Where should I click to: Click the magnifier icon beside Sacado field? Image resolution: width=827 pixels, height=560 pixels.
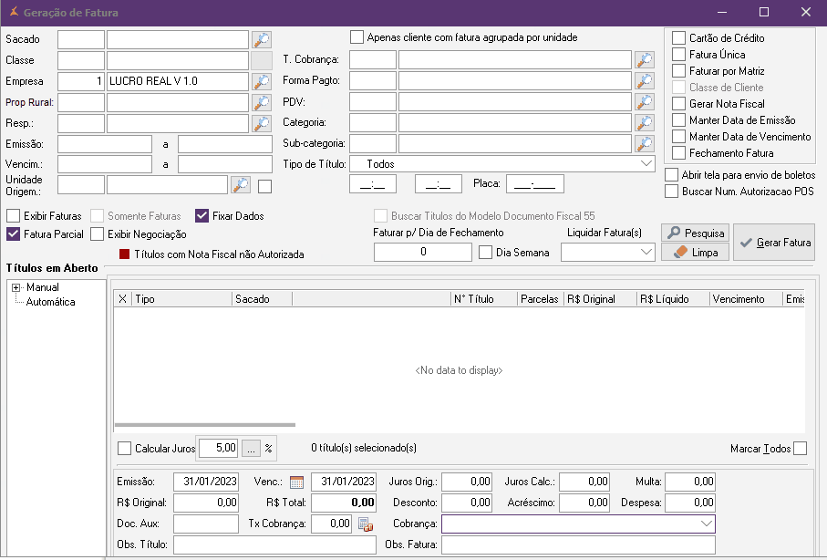pos(262,39)
